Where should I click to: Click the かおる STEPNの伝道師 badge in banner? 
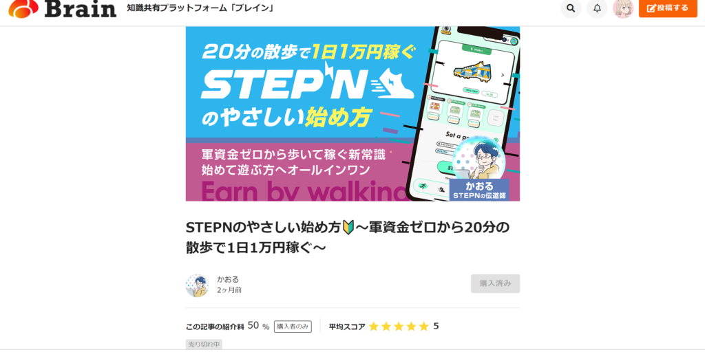coord(479,190)
